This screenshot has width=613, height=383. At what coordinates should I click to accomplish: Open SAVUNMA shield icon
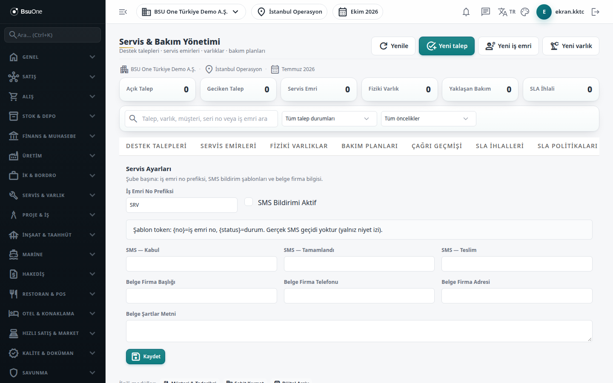pyautogui.click(x=14, y=373)
